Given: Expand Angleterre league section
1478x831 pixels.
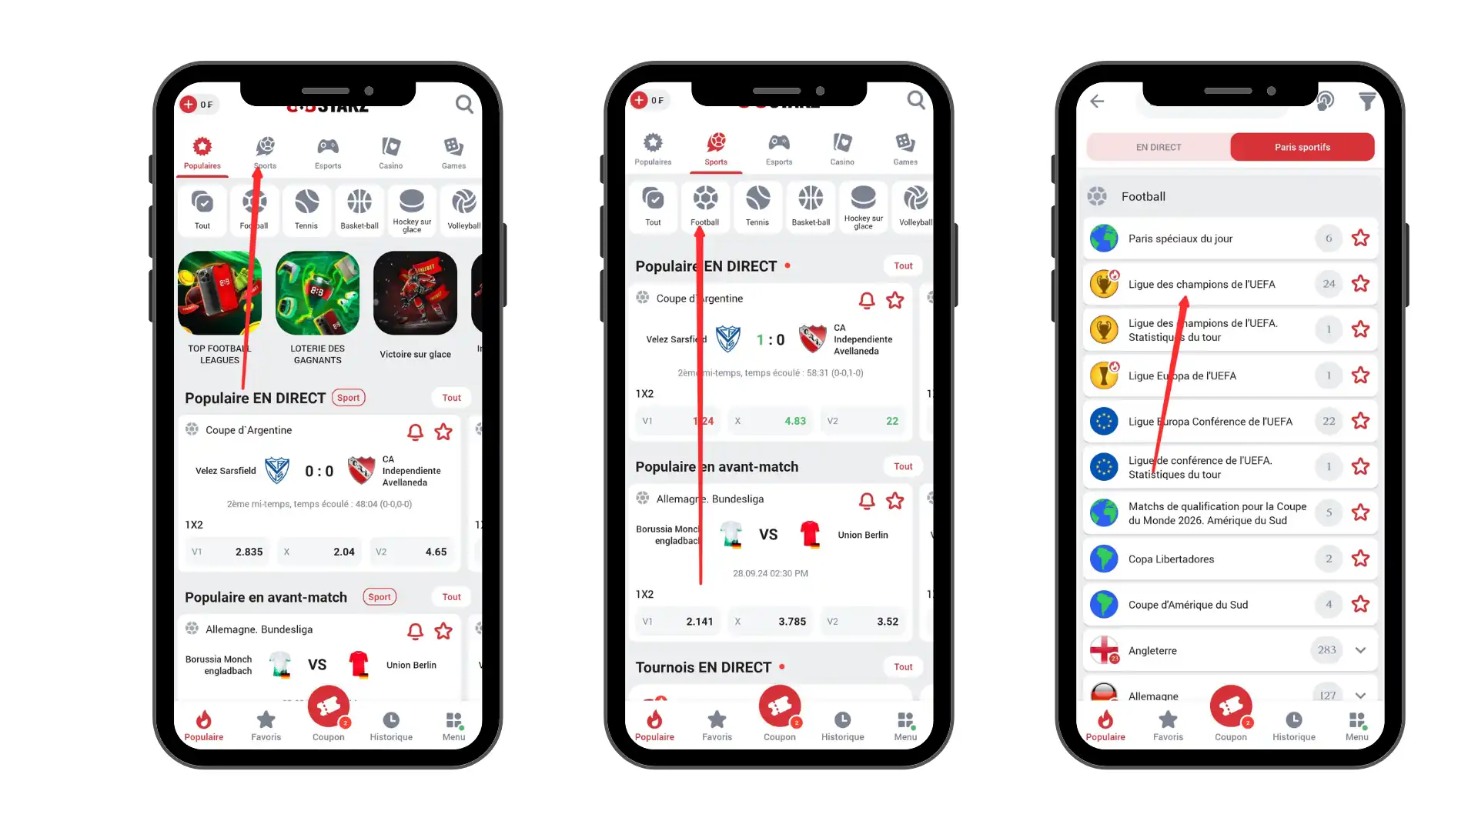Looking at the screenshot, I should [1359, 649].
